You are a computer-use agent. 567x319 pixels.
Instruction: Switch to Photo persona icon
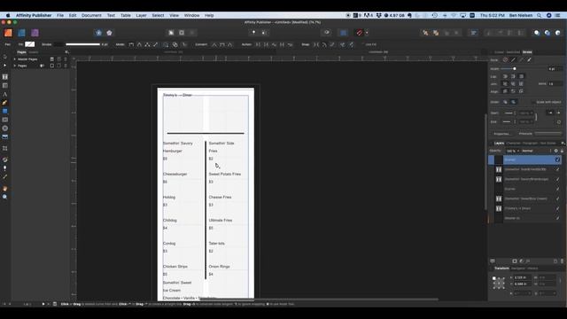coord(35,33)
